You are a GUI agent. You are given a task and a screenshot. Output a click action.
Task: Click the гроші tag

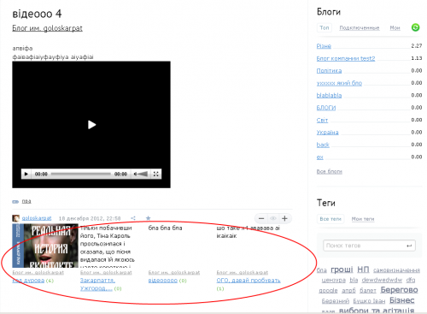coord(342,270)
